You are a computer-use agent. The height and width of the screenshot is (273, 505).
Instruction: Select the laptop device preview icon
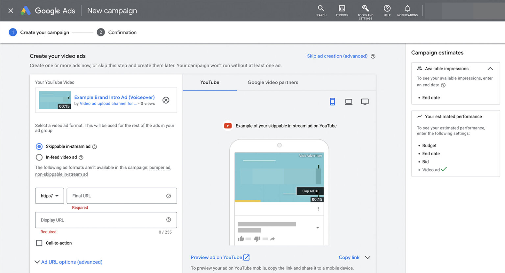pos(349,101)
